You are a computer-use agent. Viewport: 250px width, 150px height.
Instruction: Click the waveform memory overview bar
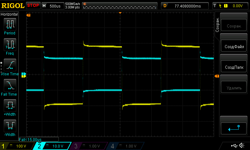coord(120,6)
